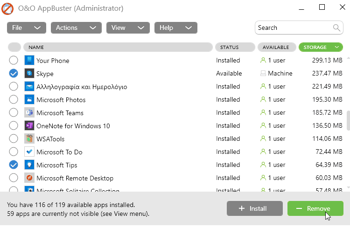
Task: Click the Machine icon in Skype row
Action: 263,73
